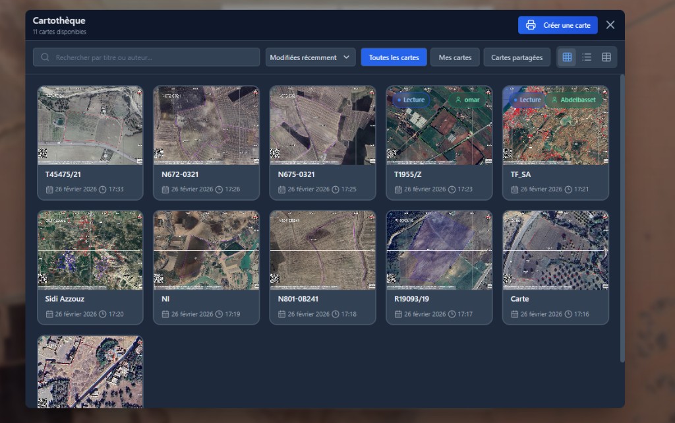Click the R19093/19 title text

click(411, 298)
